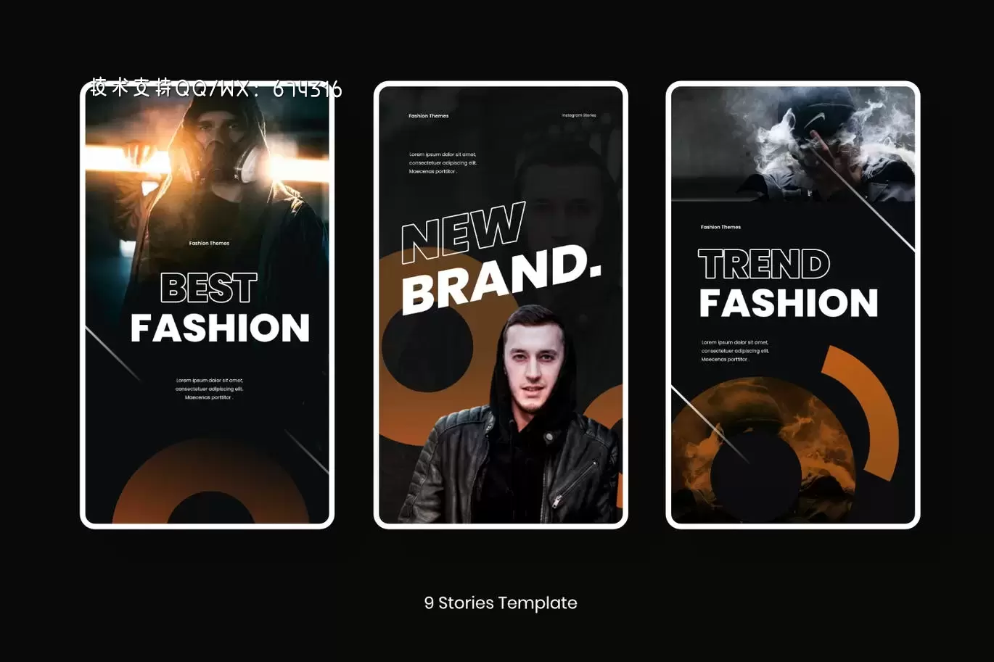
Task: Click 'FASHION' heading in the Trend Fashion card
Action: click(789, 303)
